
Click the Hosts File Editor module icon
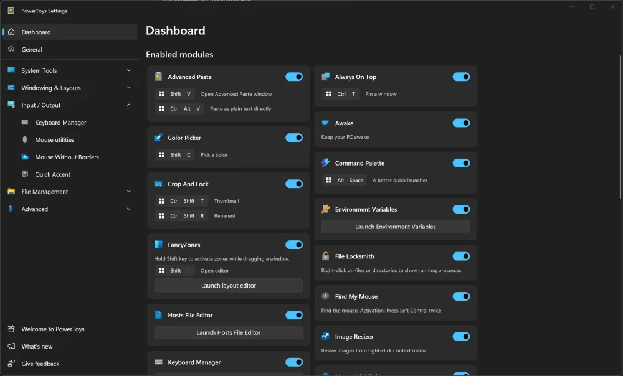(x=158, y=315)
